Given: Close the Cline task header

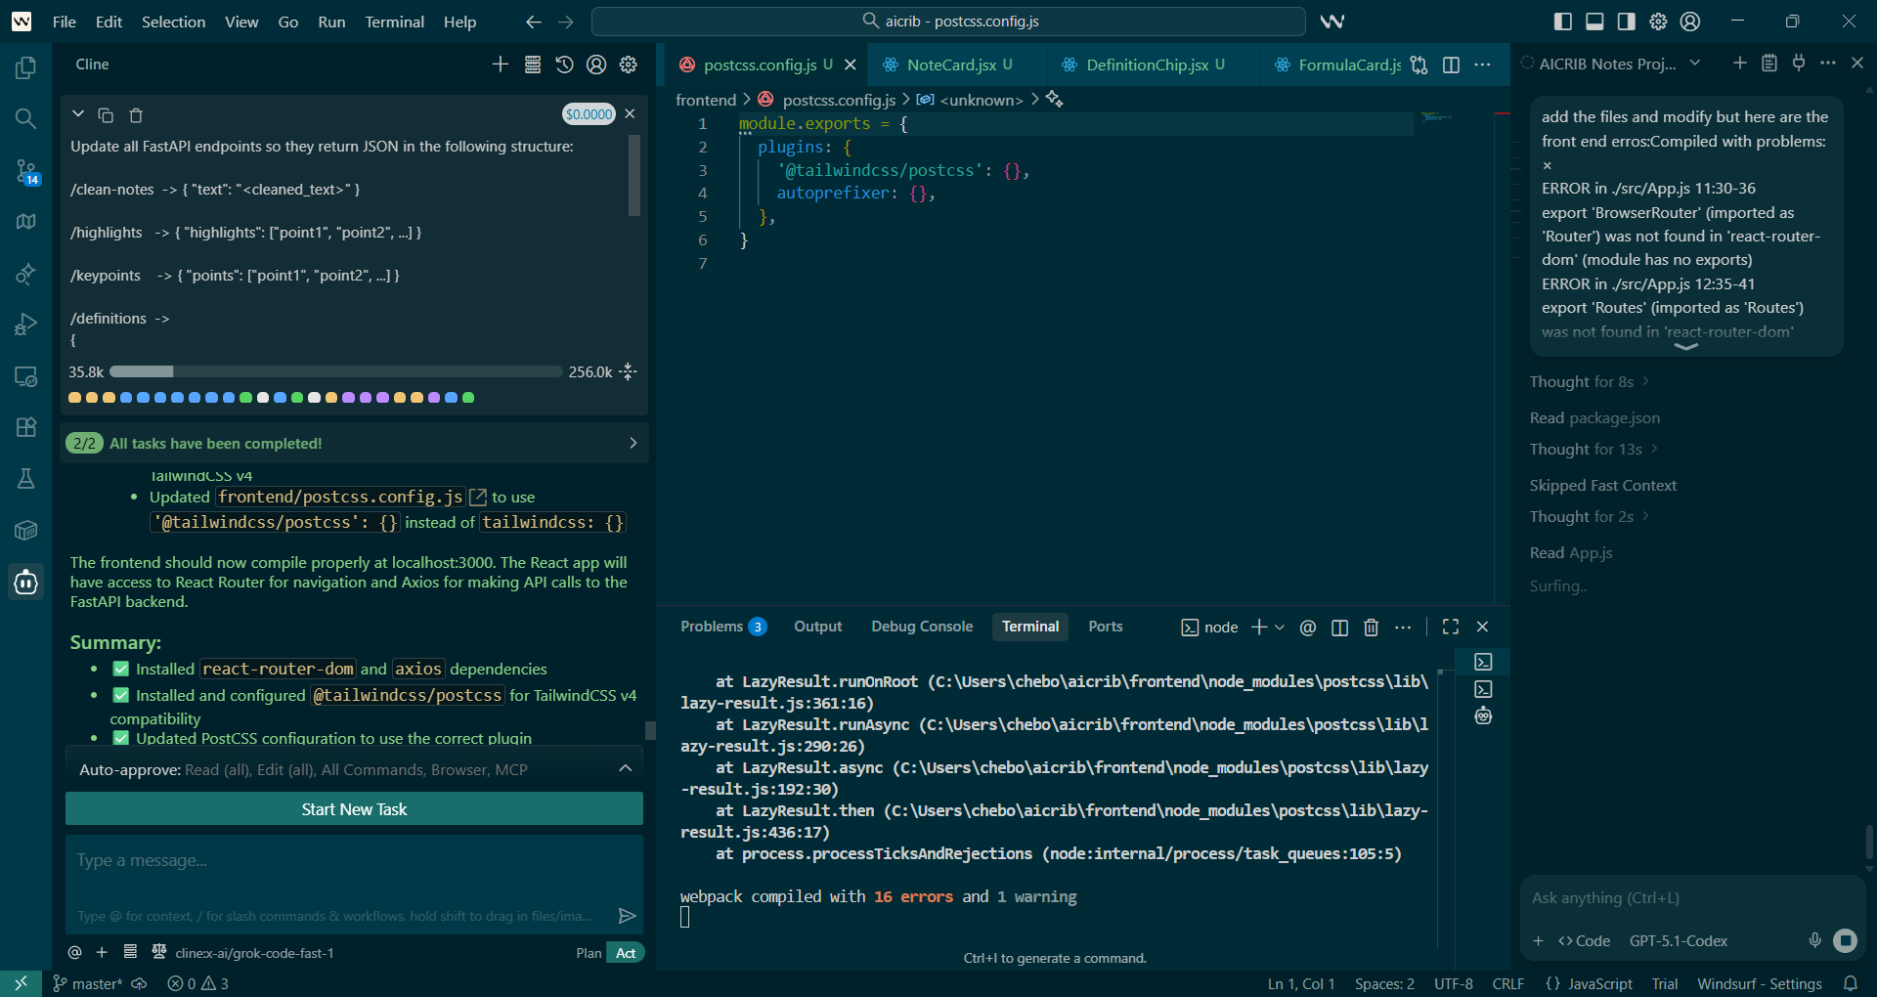Looking at the screenshot, I should point(631,113).
